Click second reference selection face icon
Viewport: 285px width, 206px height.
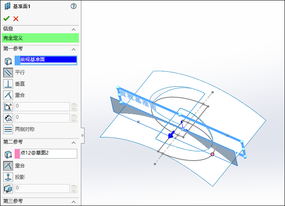[x=8, y=154]
